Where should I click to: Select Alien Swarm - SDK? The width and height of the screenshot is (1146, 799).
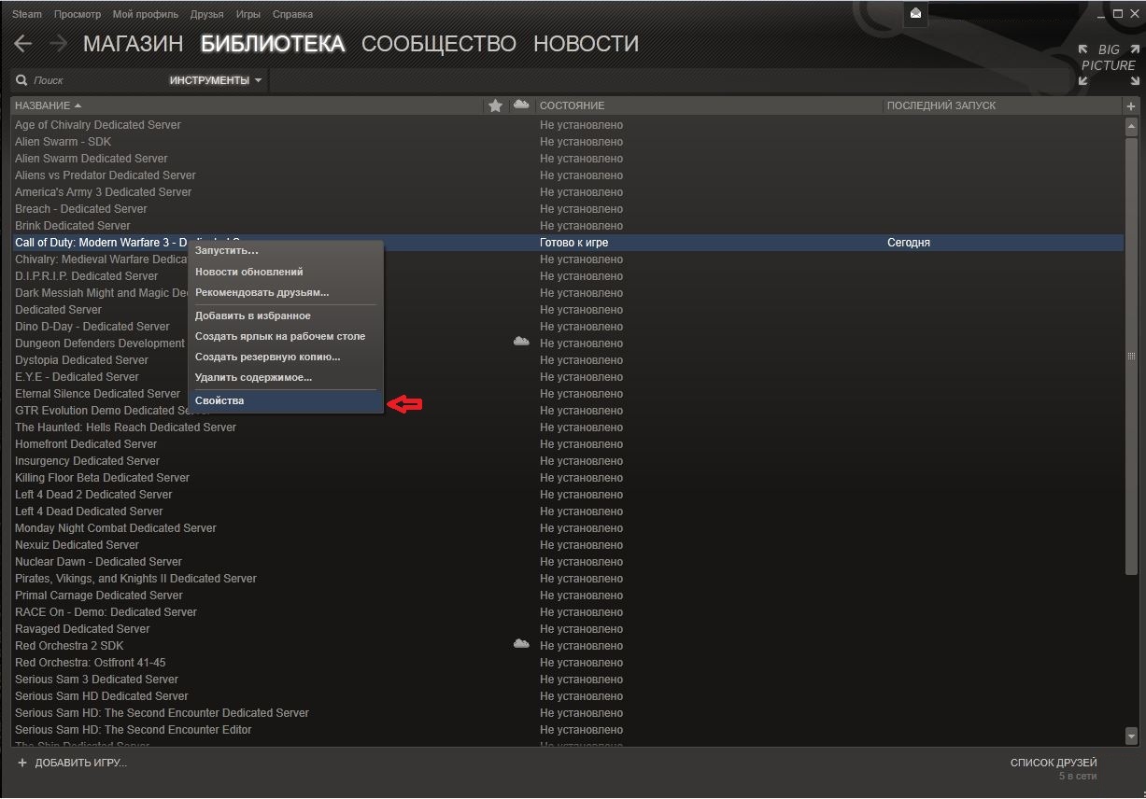pos(63,142)
